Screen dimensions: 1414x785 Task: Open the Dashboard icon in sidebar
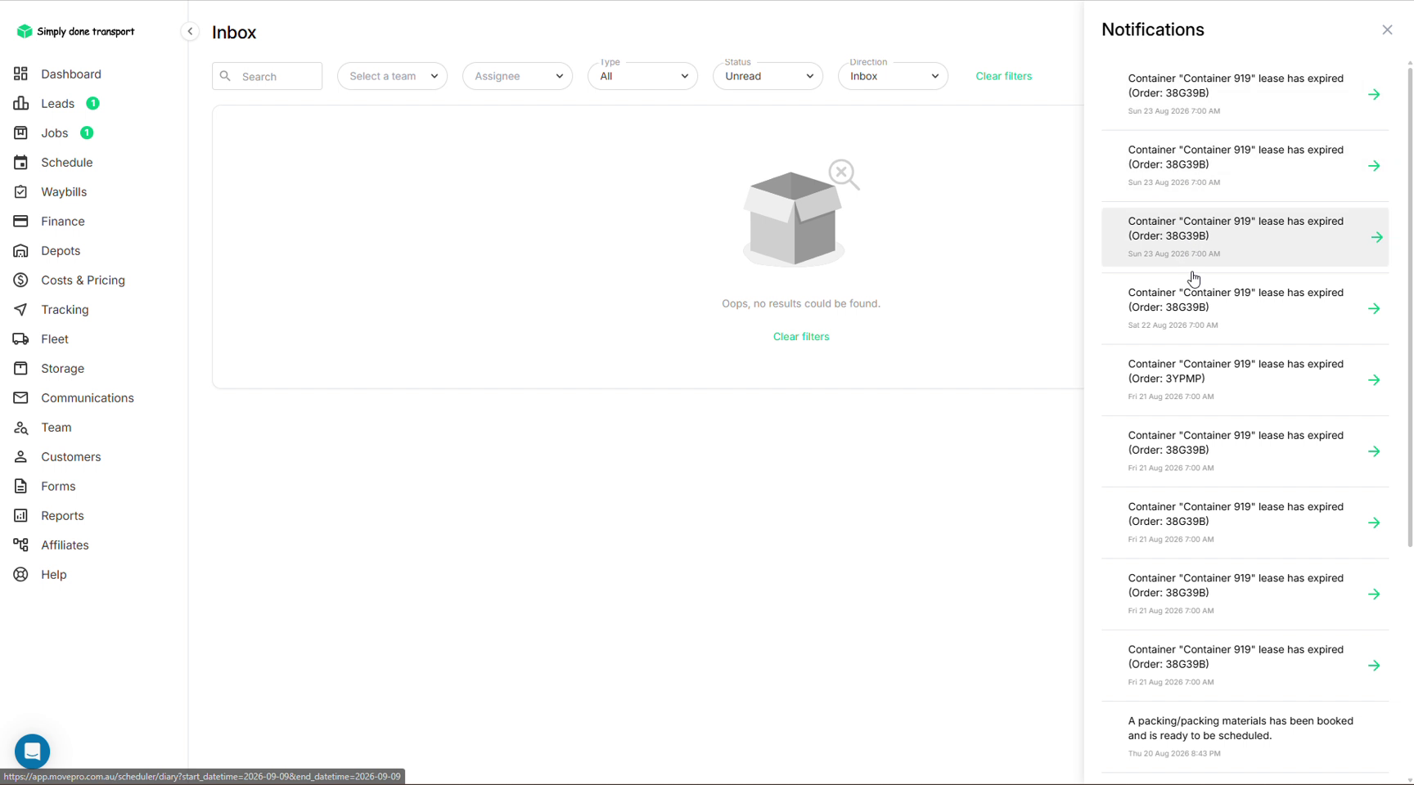(20, 74)
